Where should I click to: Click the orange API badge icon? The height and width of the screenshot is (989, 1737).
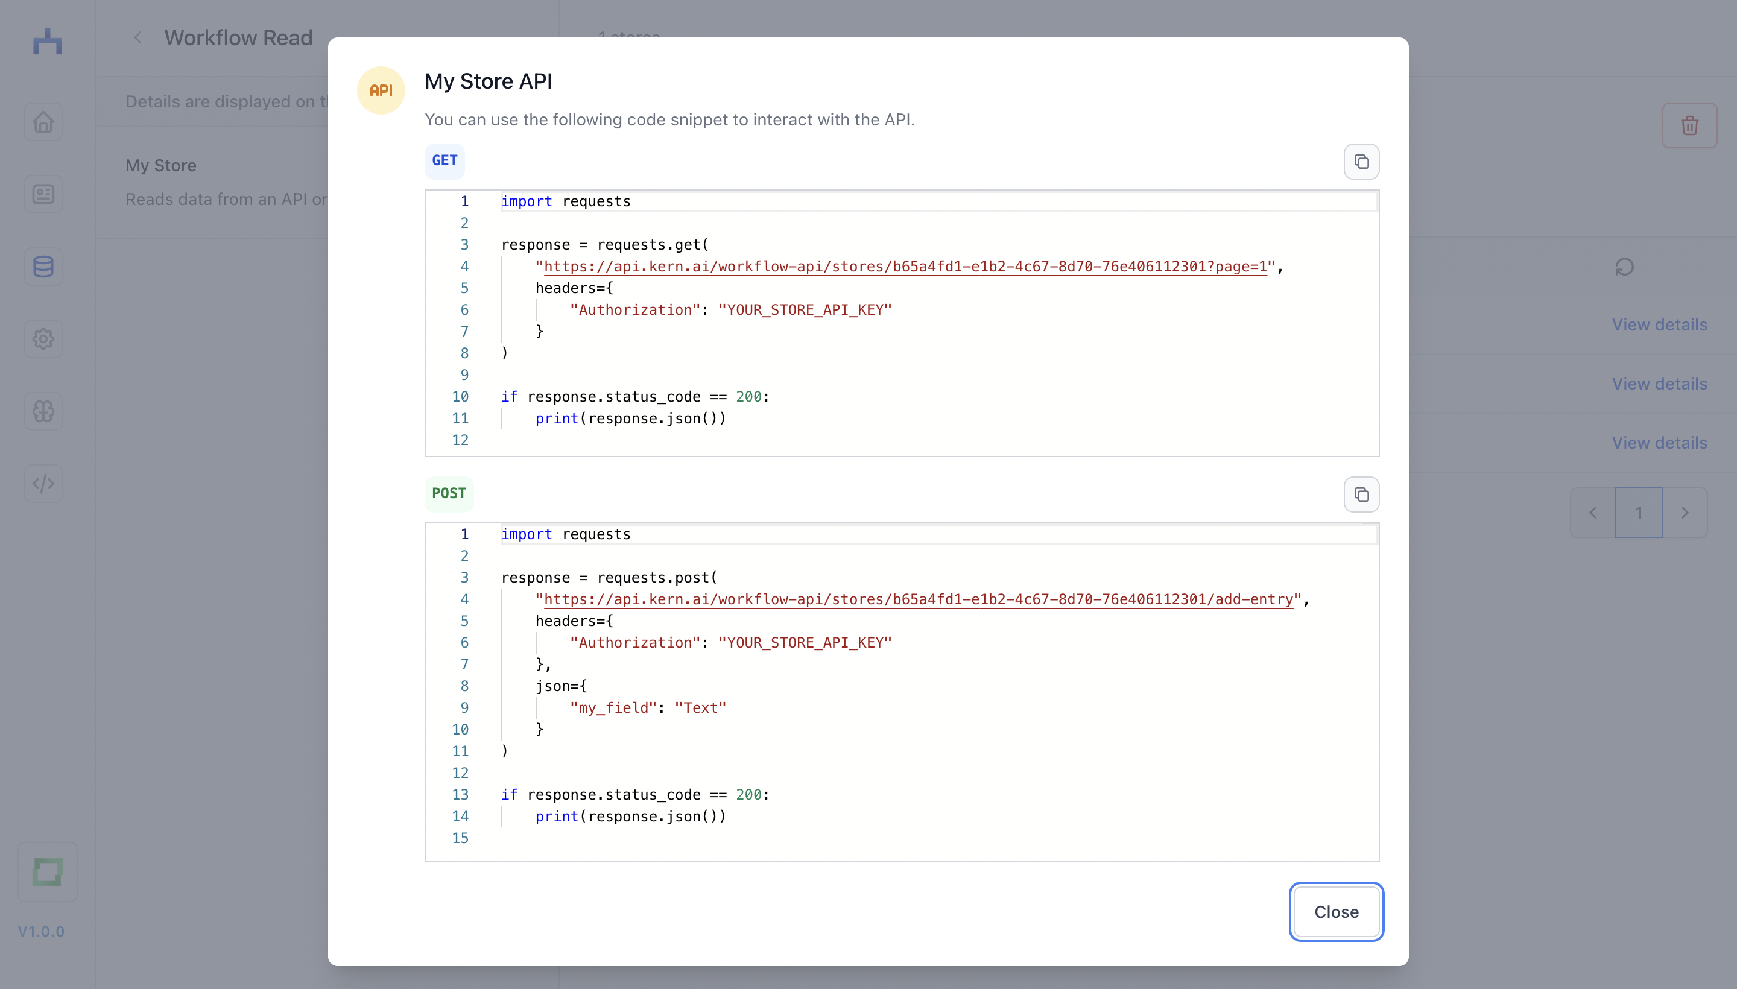tap(381, 90)
